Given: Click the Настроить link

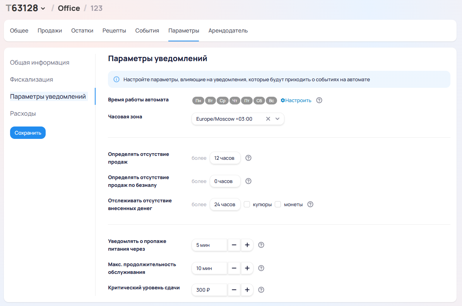Looking at the screenshot, I should [x=296, y=100].
